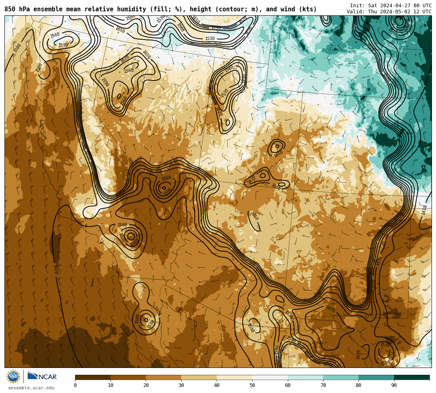Viewport: 436px width, 393px height.
Task: Click the NCAR logo
Action: pyautogui.click(x=42, y=376)
